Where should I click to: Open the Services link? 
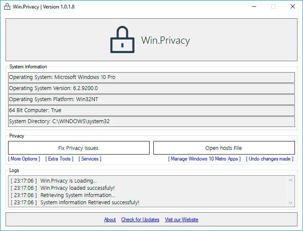pyautogui.click(x=90, y=159)
